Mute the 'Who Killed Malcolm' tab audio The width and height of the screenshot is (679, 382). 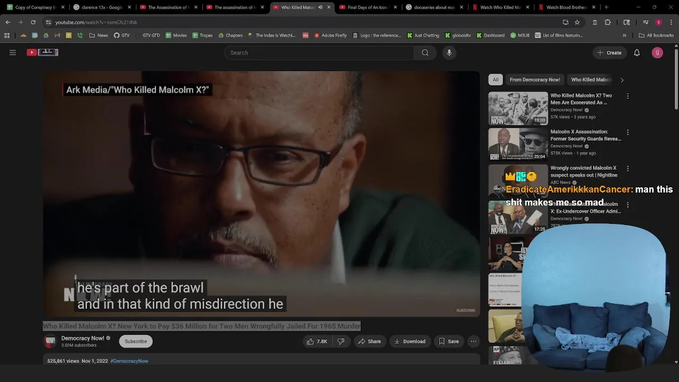pyautogui.click(x=320, y=7)
